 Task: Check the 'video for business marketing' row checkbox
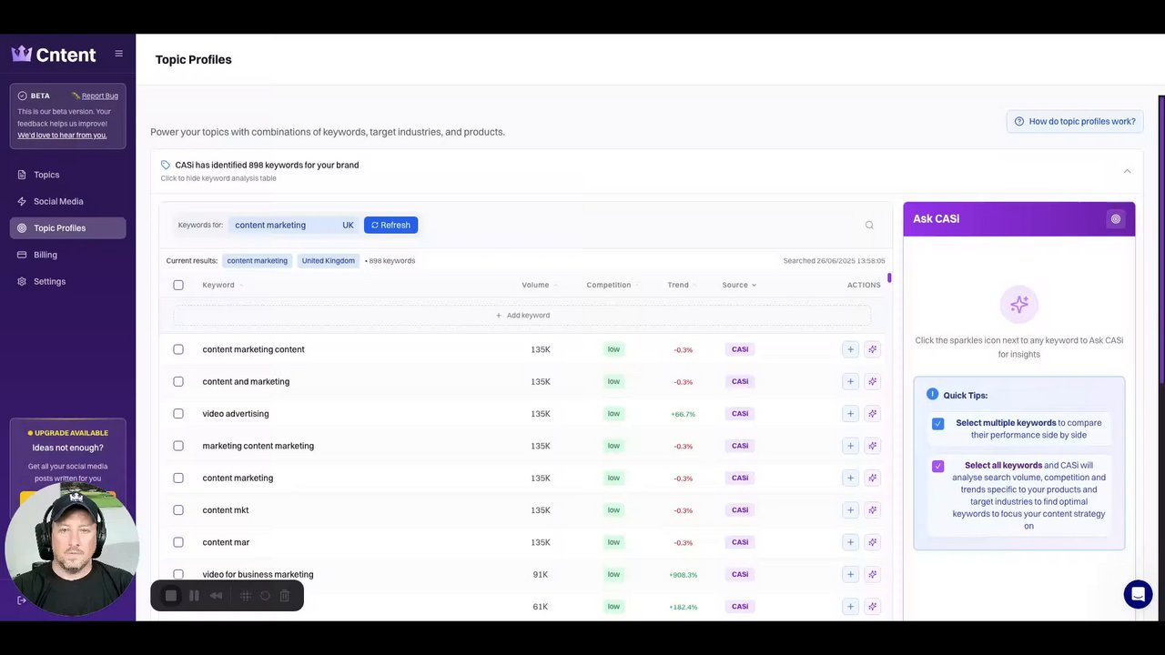pos(178,574)
